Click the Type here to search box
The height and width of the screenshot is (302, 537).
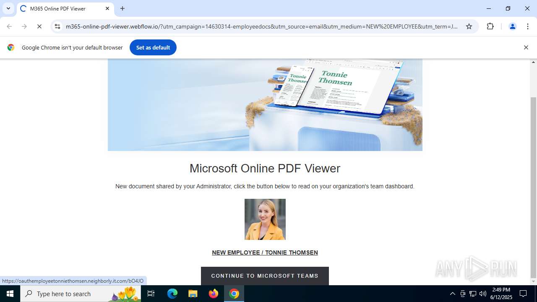[x=81, y=294]
